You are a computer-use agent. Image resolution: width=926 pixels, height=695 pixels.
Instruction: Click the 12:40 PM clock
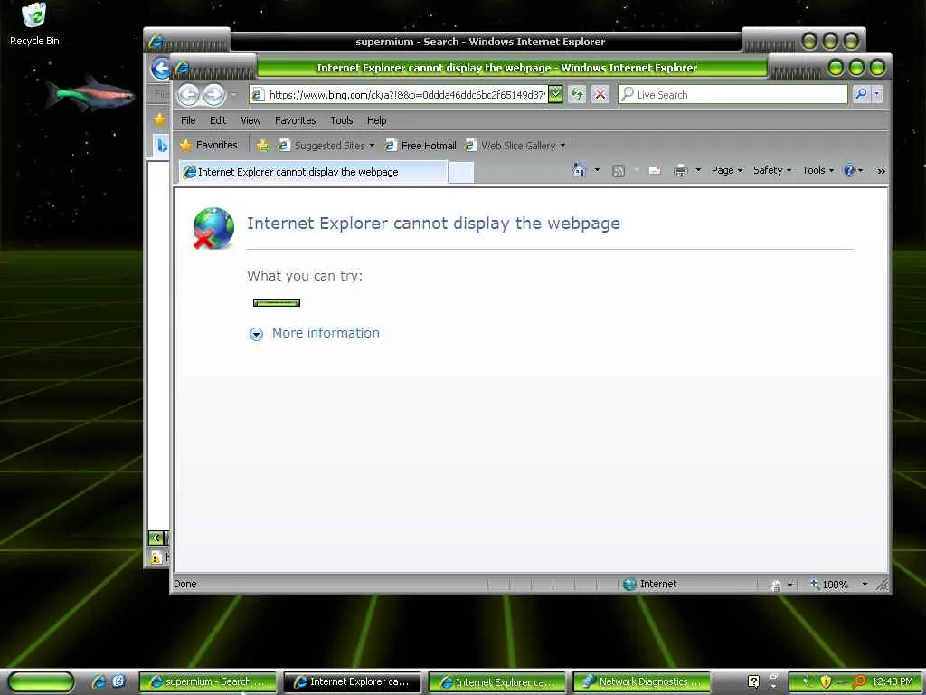(x=893, y=681)
